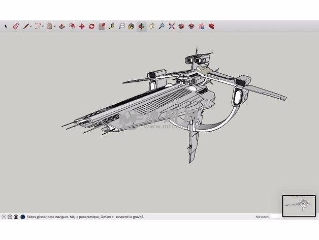Activate the Line pencil tool
319x240 pixels.
pos(25,26)
